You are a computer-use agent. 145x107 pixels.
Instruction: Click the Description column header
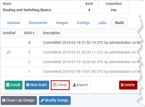point(51,33)
